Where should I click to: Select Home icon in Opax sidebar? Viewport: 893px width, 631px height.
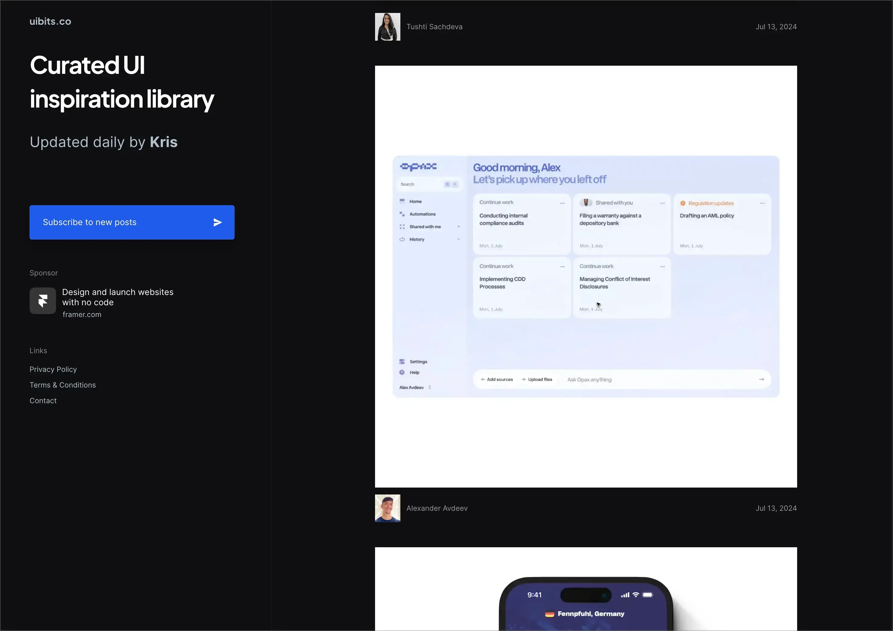pyautogui.click(x=402, y=201)
